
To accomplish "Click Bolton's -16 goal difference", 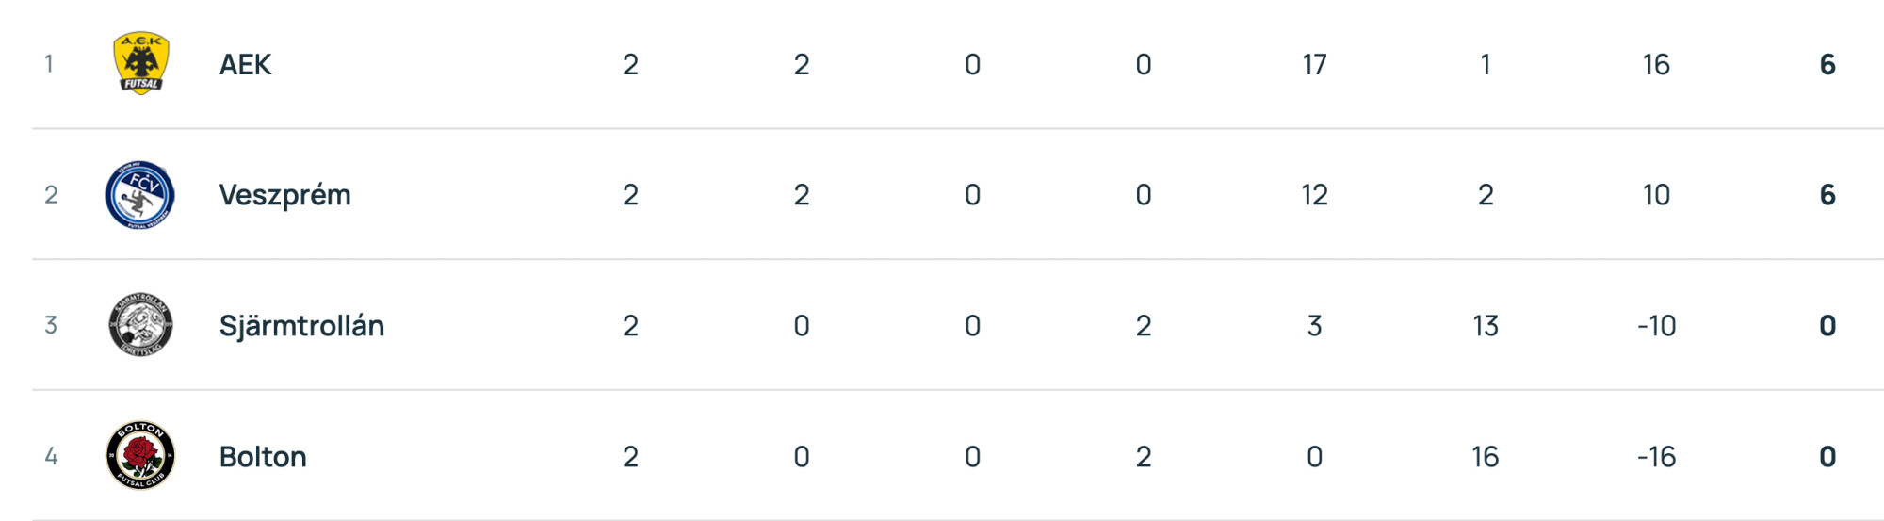I will [1656, 457].
